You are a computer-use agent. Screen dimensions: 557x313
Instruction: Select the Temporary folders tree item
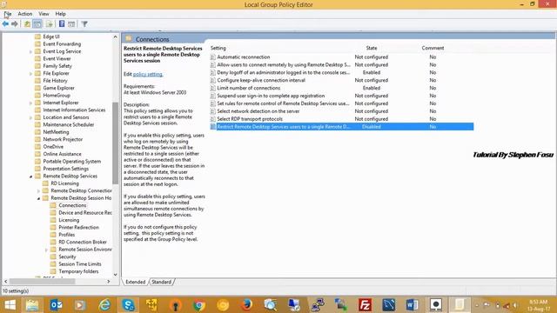click(78, 271)
